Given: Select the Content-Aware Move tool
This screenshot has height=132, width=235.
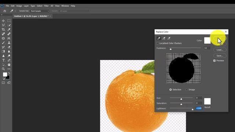Looking at the screenshot, I should (x=9, y=38).
